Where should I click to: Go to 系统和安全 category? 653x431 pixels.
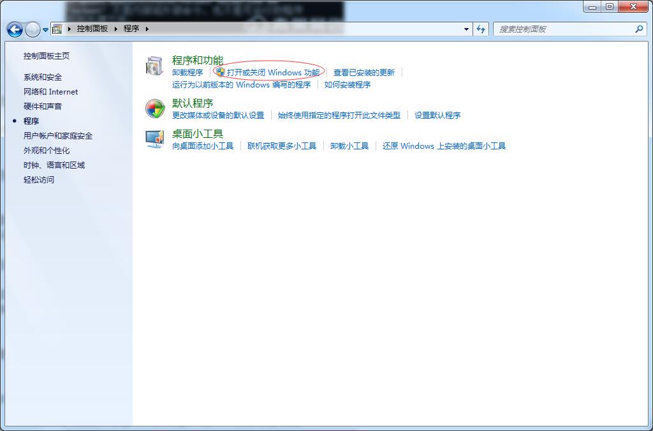pyautogui.click(x=43, y=77)
